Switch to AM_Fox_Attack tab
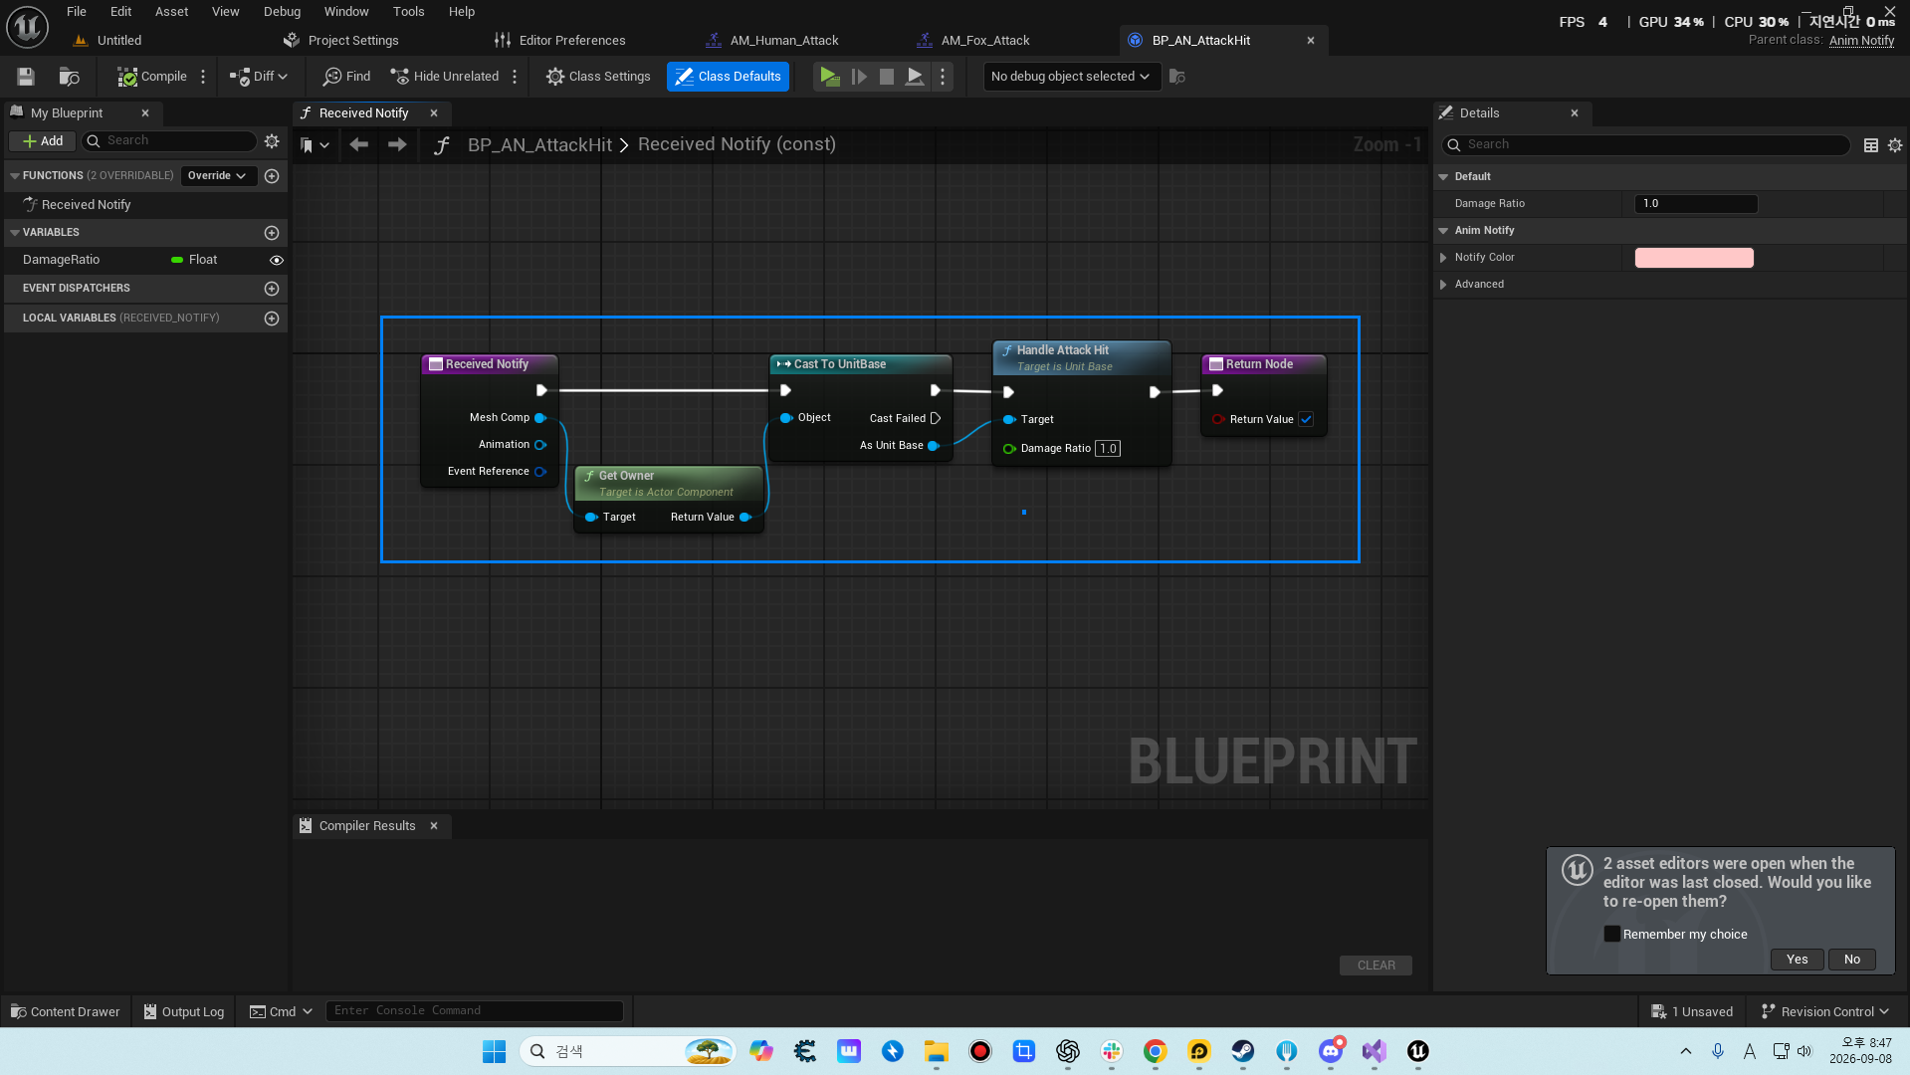Viewport: 1910px width, 1075px height. click(x=984, y=41)
